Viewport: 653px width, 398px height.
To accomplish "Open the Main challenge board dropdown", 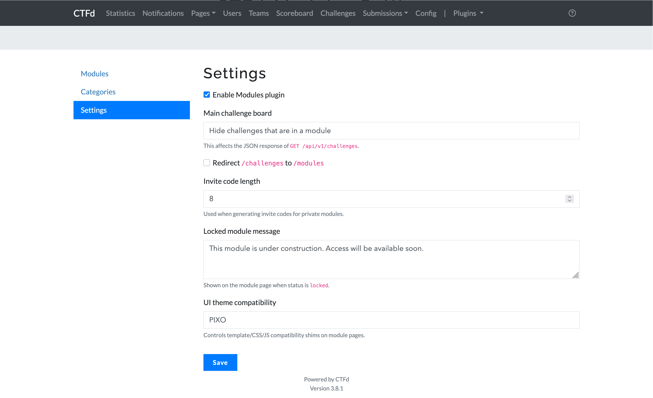I will [391, 131].
